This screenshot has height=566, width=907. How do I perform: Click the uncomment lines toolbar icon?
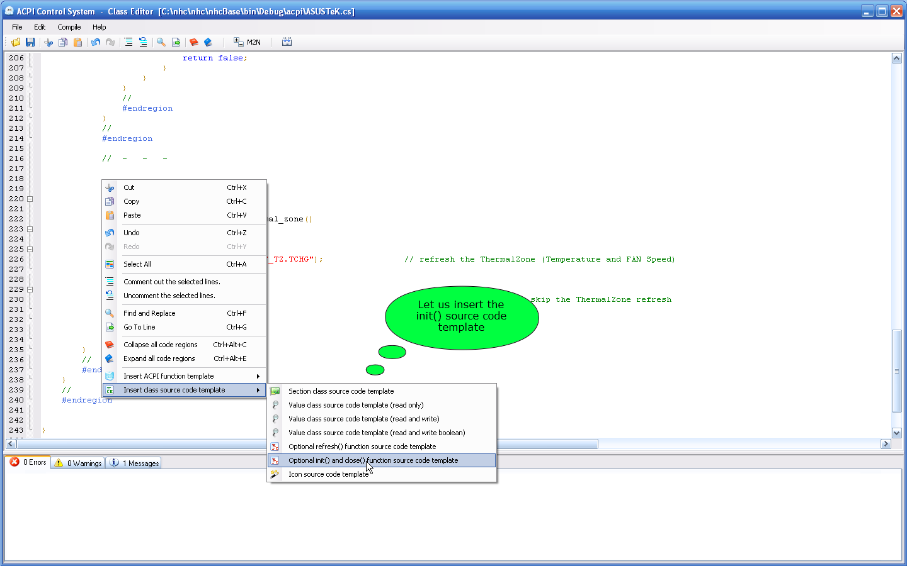click(x=143, y=42)
